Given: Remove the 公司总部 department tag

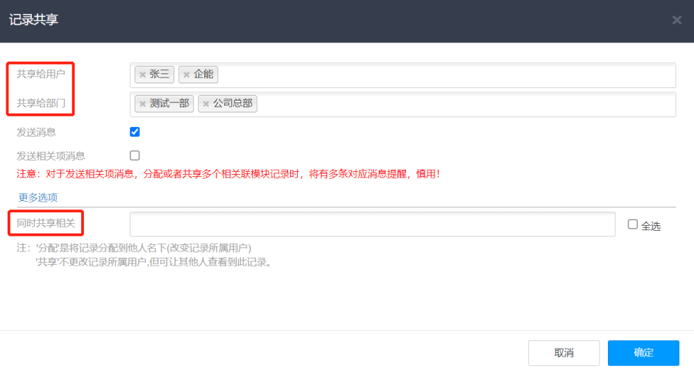Looking at the screenshot, I should click(206, 104).
